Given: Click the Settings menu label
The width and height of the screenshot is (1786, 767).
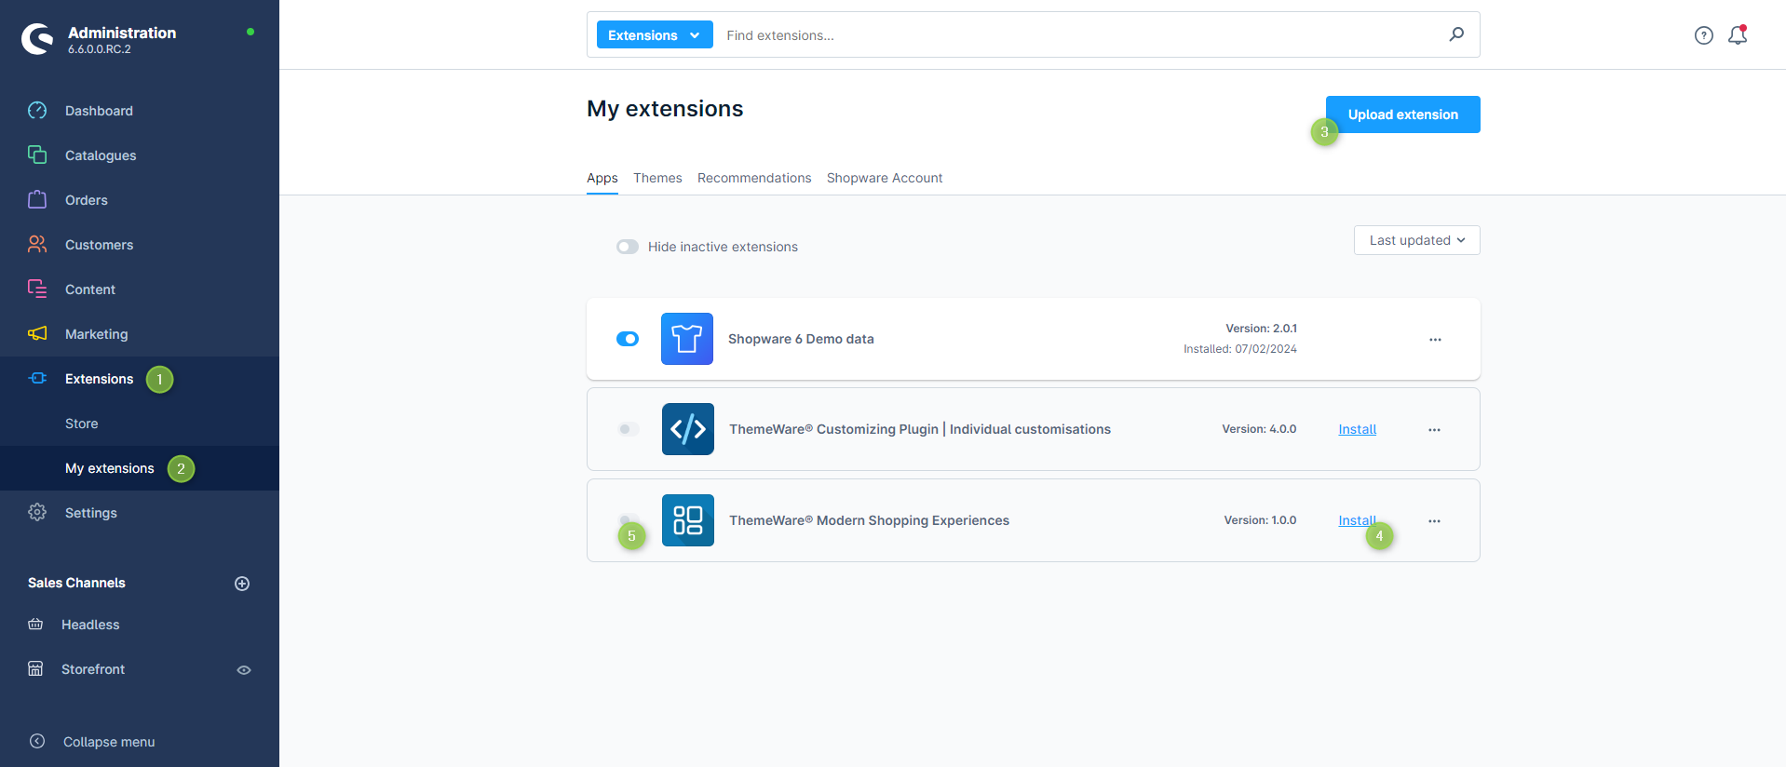Looking at the screenshot, I should point(91,513).
